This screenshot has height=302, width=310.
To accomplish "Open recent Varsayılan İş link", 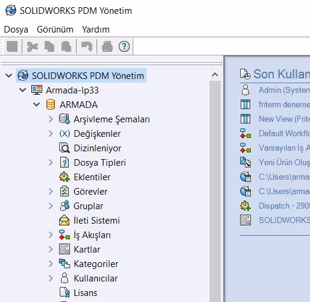I will [x=284, y=148].
